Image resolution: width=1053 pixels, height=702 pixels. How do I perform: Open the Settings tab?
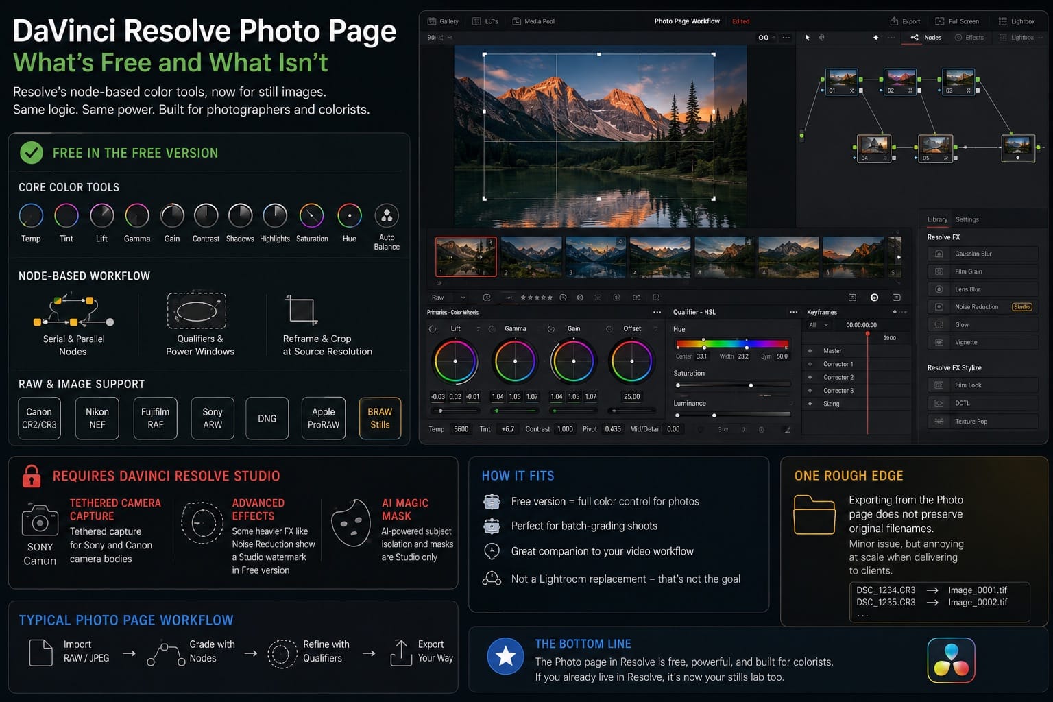[967, 219]
